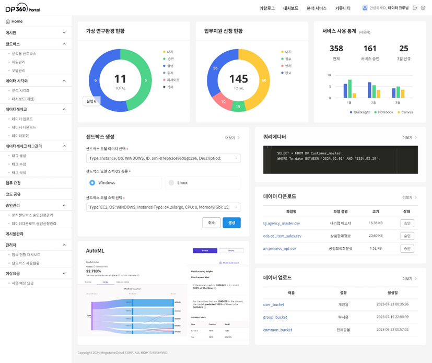The height and width of the screenshot is (363, 432).
Task: Expand the 게시판 sidebar section
Action: [64, 32]
